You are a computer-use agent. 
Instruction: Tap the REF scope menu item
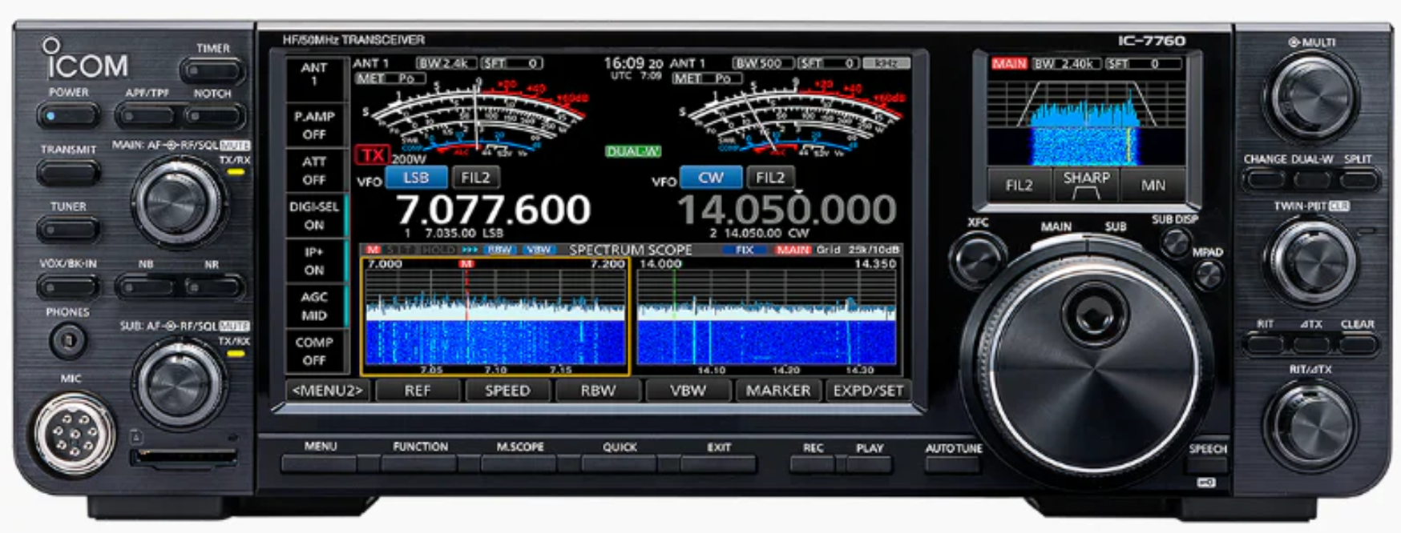tap(418, 391)
